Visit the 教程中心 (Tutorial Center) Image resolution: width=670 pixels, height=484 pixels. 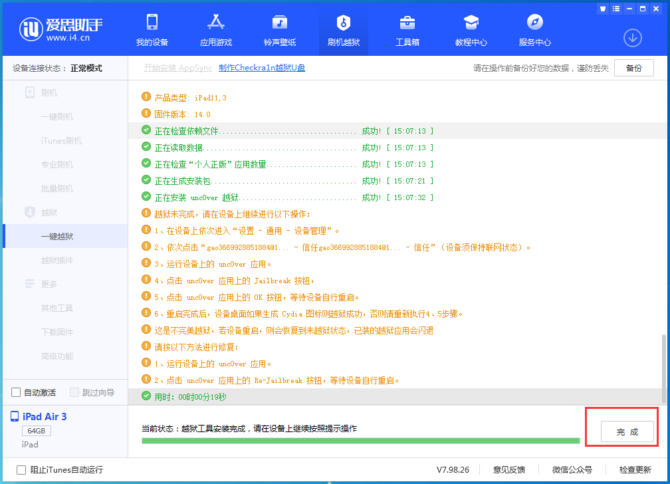[471, 29]
